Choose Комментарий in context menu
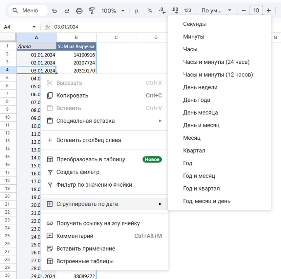Image resolution: width=281 pixels, height=279 pixels. (x=104, y=236)
